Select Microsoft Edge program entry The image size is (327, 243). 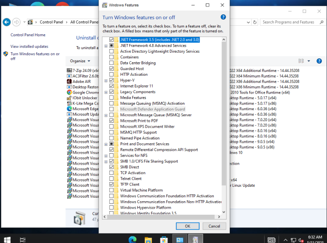[x=83, y=109]
